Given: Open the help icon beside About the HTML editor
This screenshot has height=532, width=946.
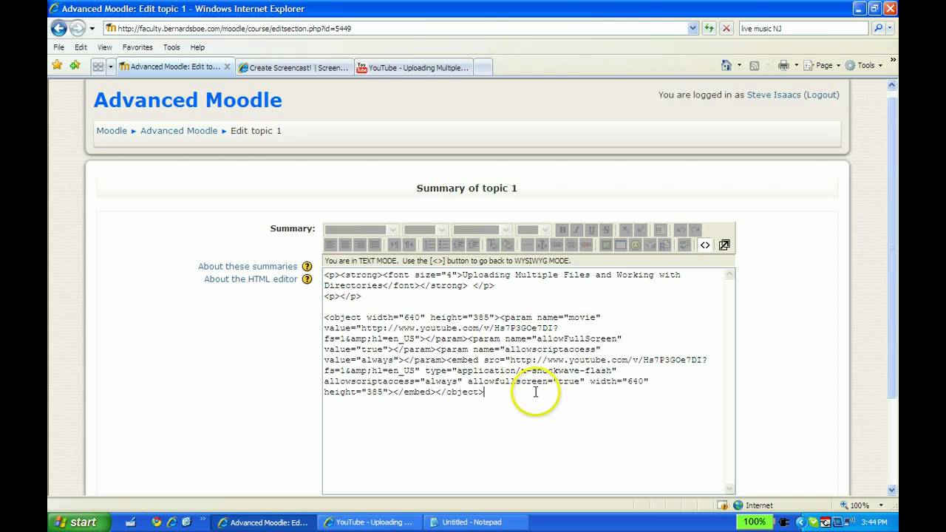Looking at the screenshot, I should [307, 279].
